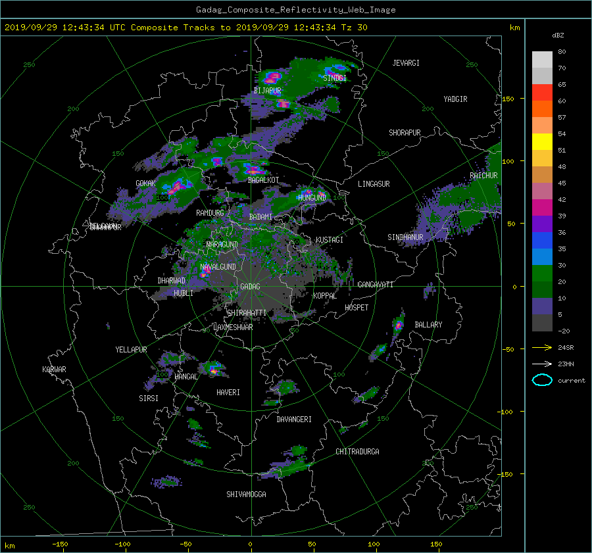Click the green 20 dBZ color swatch
Screen dimensions: 592x553
(542, 273)
